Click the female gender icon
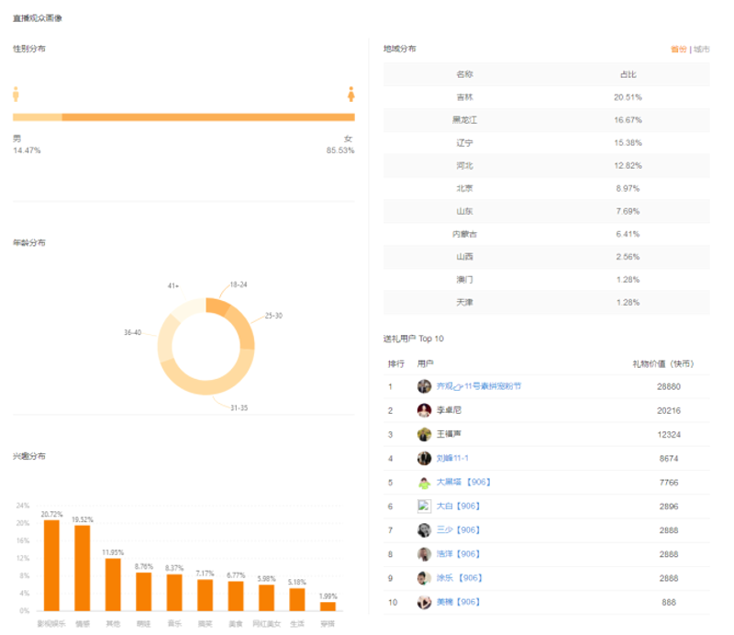 [351, 95]
